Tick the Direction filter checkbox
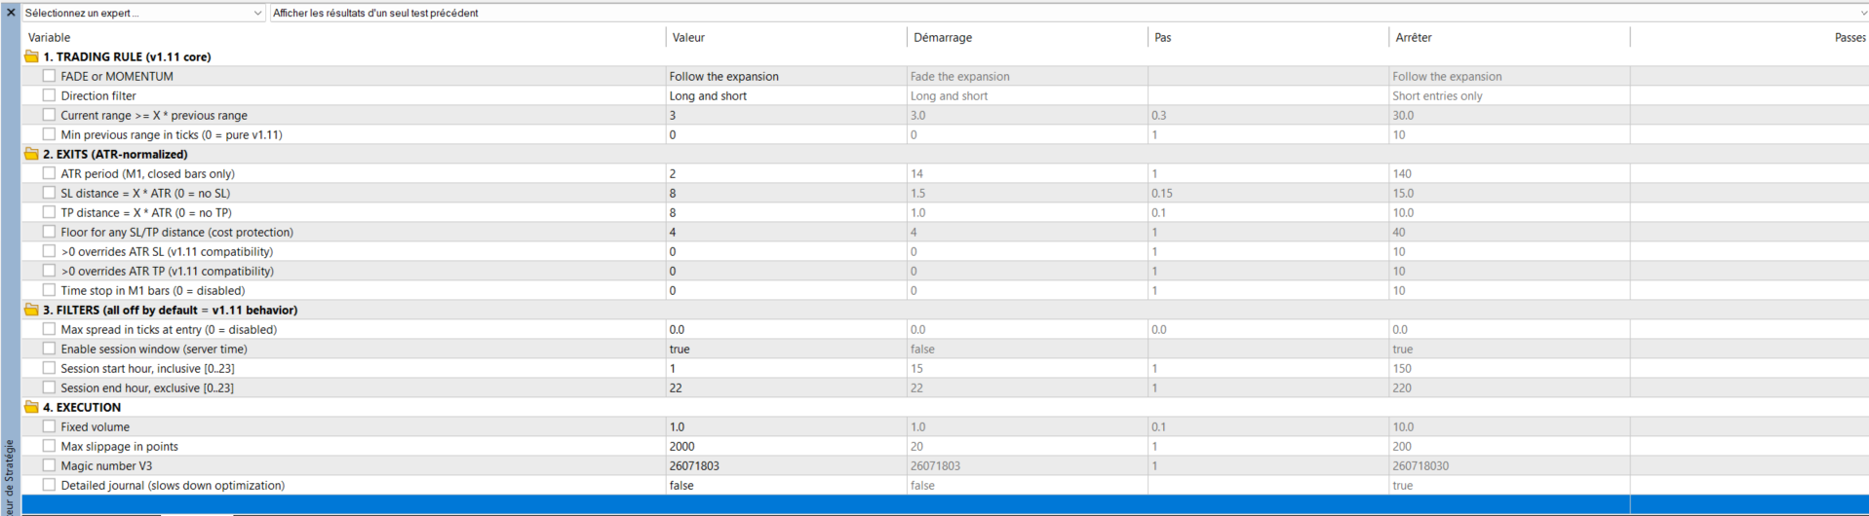 coord(49,95)
